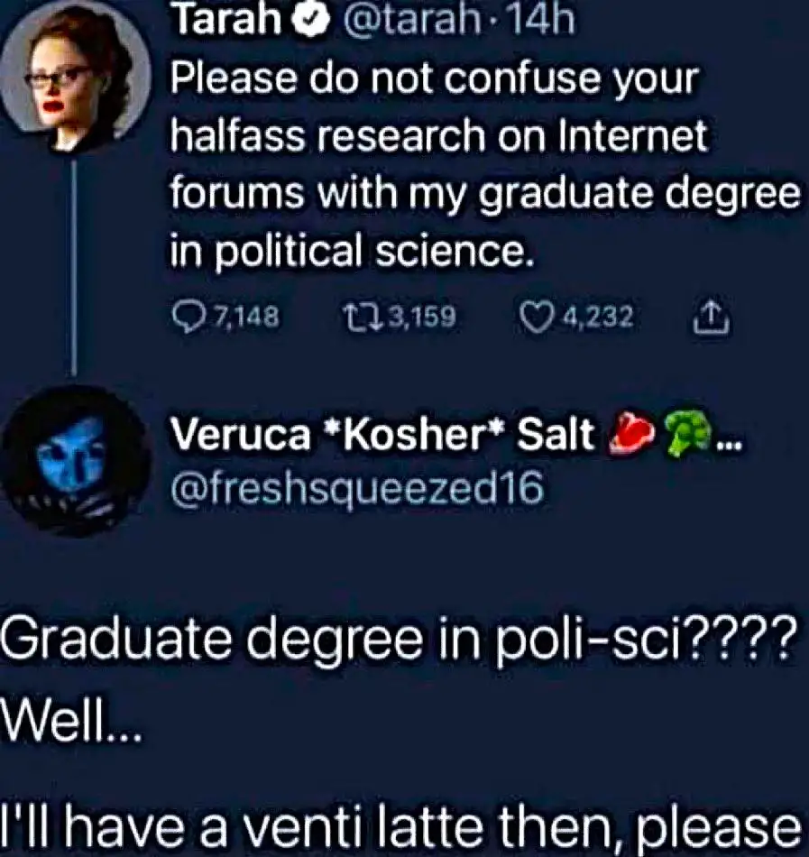Click the 3,159 retweets count
Image resolution: width=809 pixels, height=857 pixels.
click(x=421, y=317)
